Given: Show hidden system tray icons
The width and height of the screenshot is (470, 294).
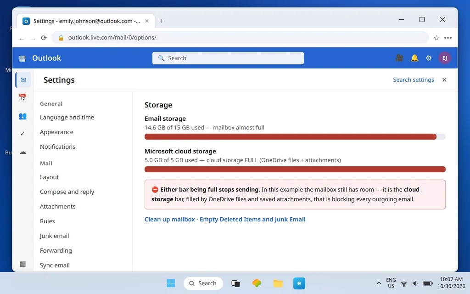Looking at the screenshot, I should pyautogui.click(x=379, y=283).
